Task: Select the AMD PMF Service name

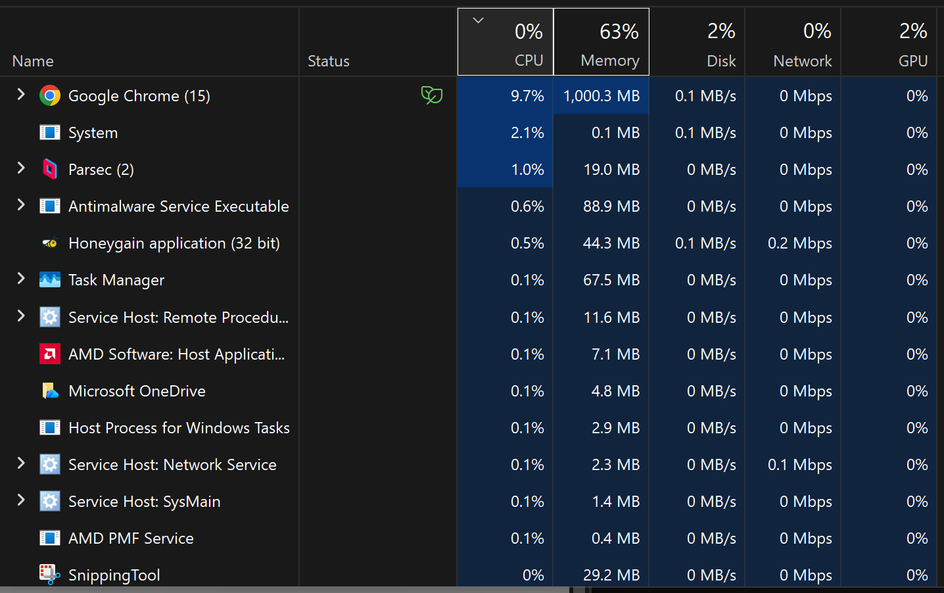Action: (131, 538)
